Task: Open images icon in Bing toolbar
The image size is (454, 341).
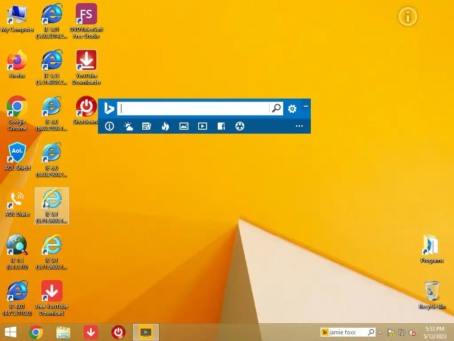Action: pos(184,126)
